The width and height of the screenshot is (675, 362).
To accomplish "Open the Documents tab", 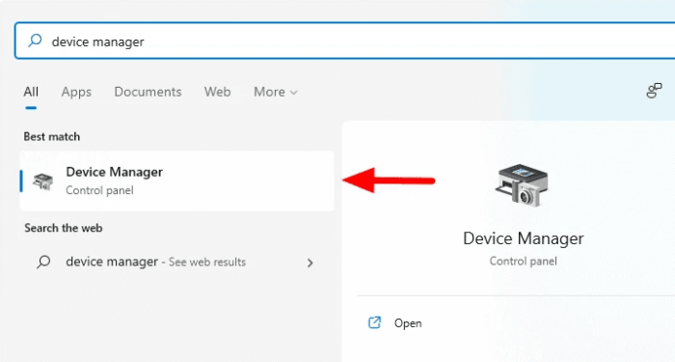I will 148,92.
